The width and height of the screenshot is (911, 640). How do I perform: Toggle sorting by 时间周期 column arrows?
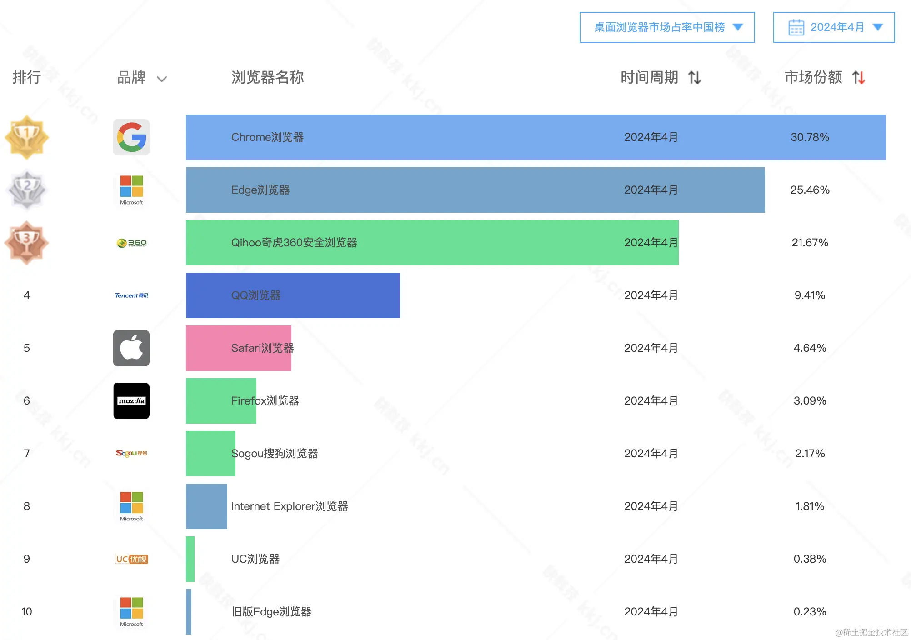coord(694,78)
